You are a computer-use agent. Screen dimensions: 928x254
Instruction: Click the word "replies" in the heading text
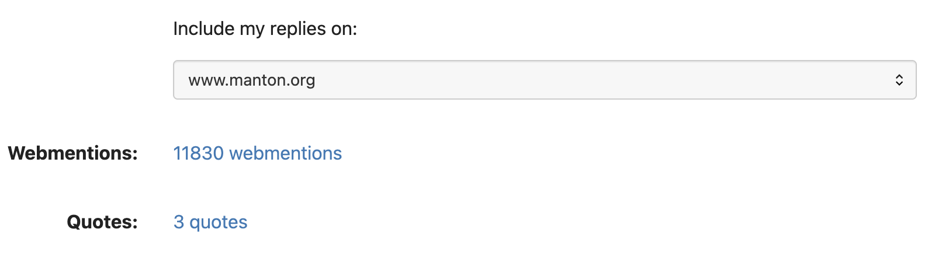pos(297,29)
